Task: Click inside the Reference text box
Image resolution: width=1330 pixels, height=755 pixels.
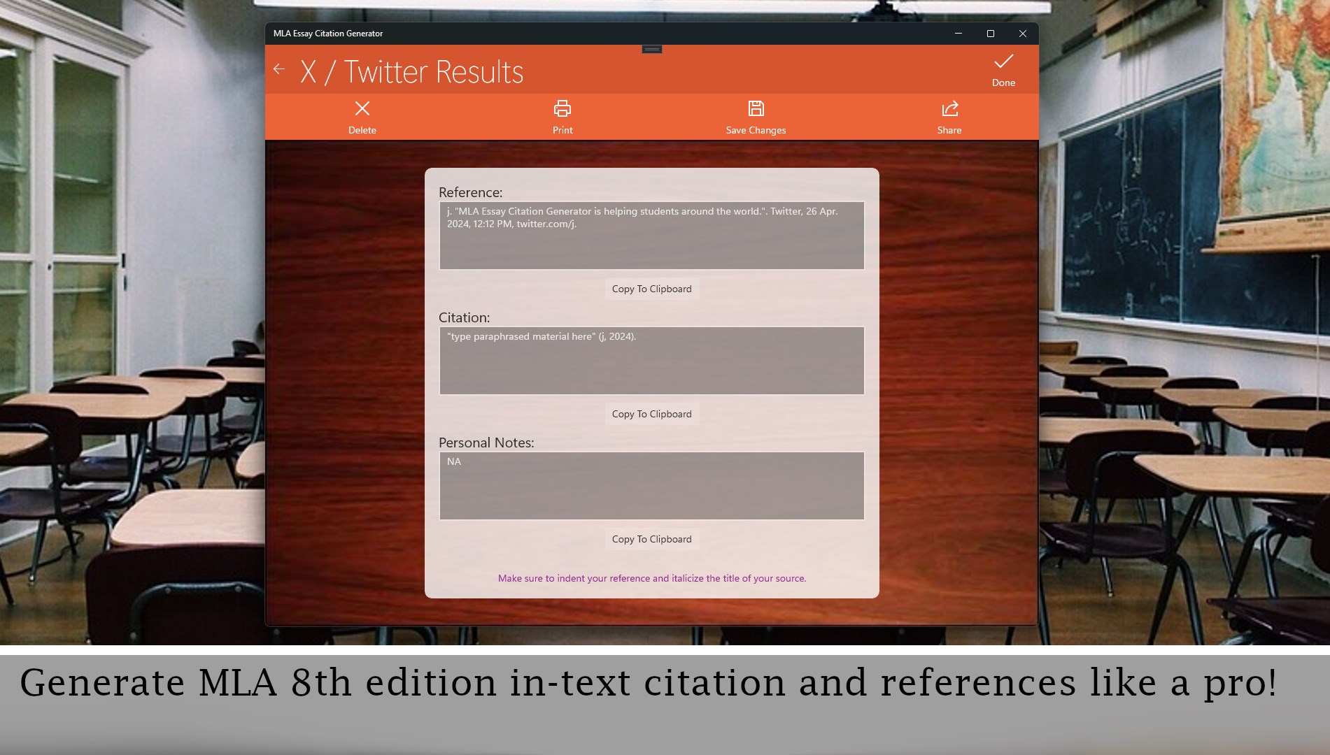Action: coord(651,236)
